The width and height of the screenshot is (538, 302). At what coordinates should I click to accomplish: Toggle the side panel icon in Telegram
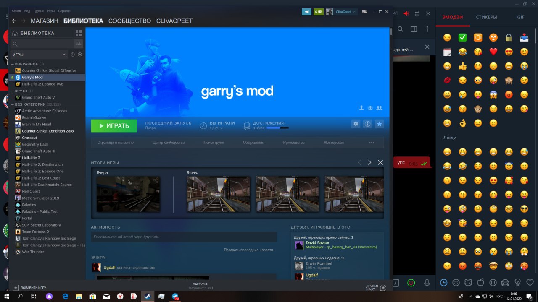414,29
